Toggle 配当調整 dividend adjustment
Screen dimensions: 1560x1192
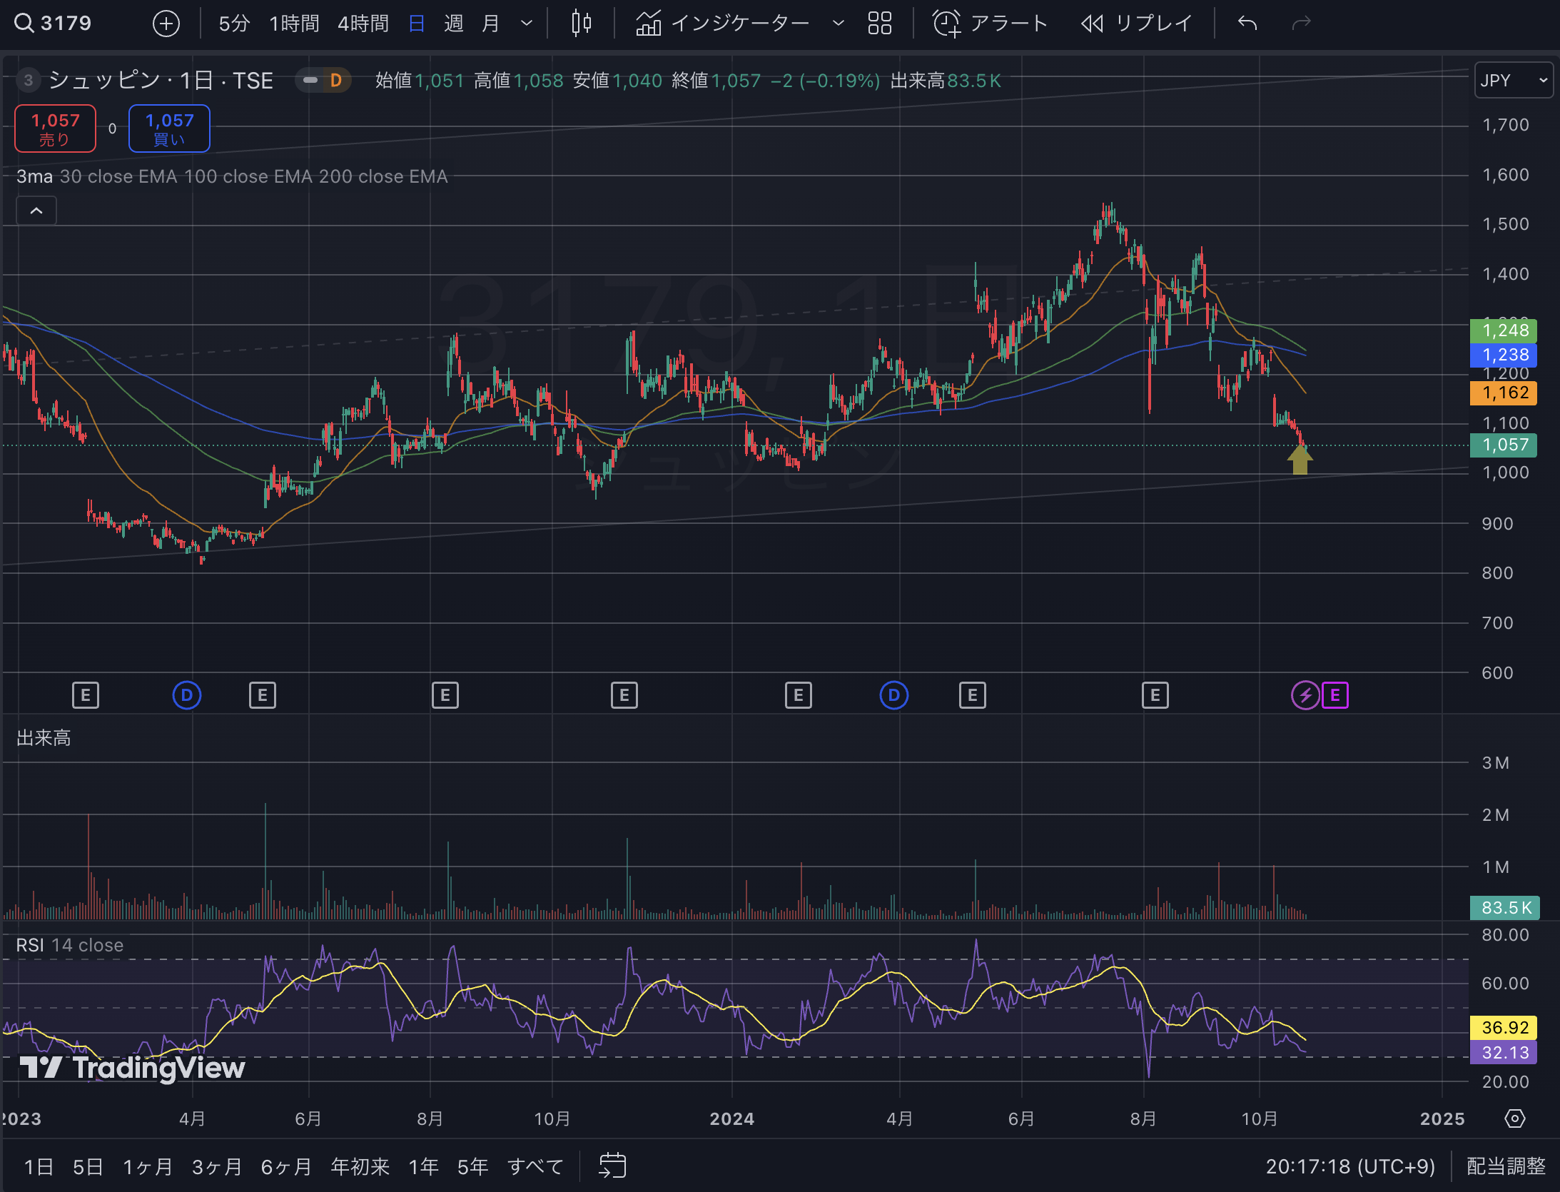coord(1506,1166)
